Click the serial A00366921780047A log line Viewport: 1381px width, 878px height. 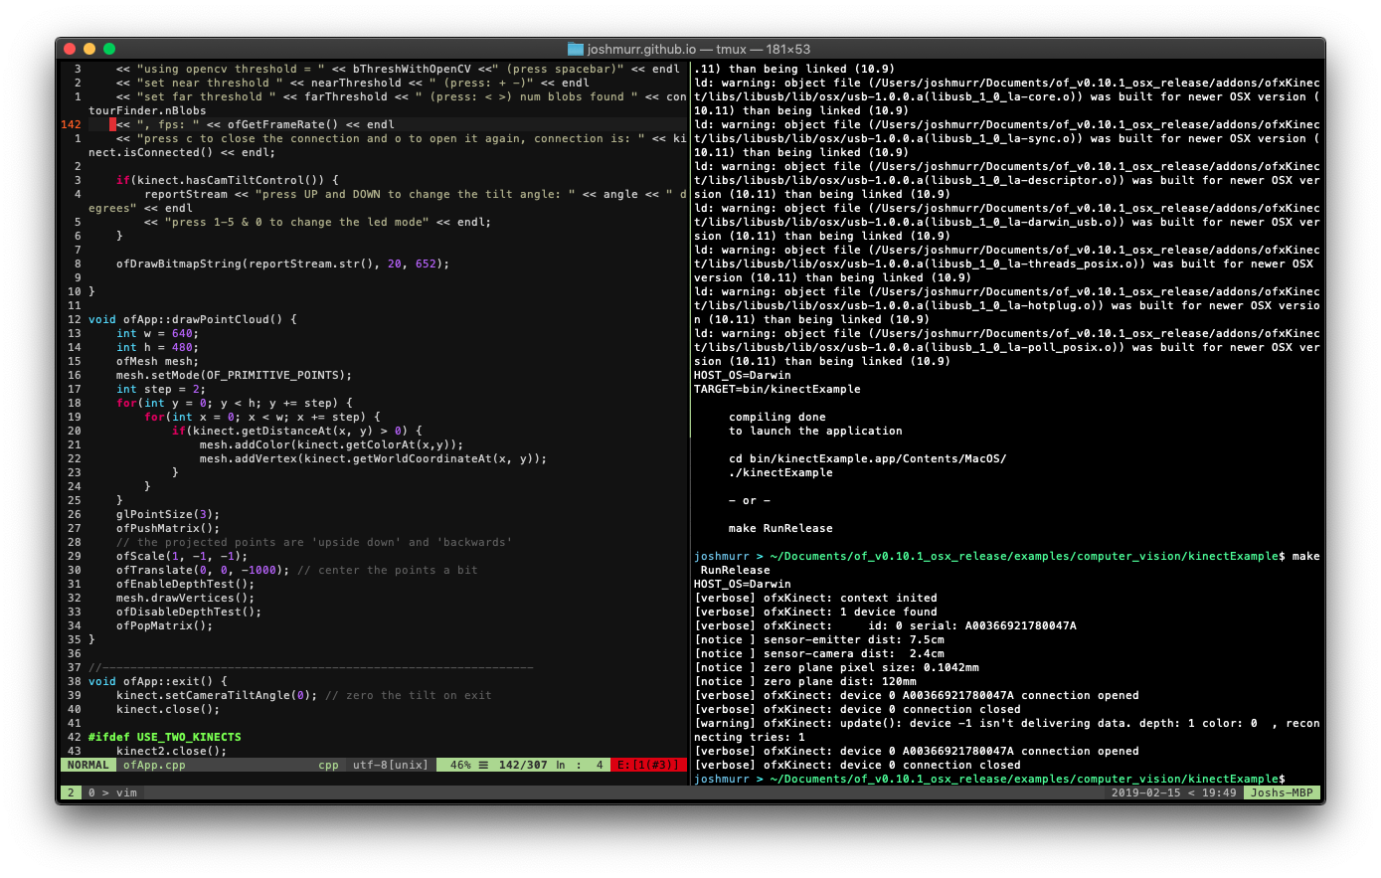pos(885,625)
